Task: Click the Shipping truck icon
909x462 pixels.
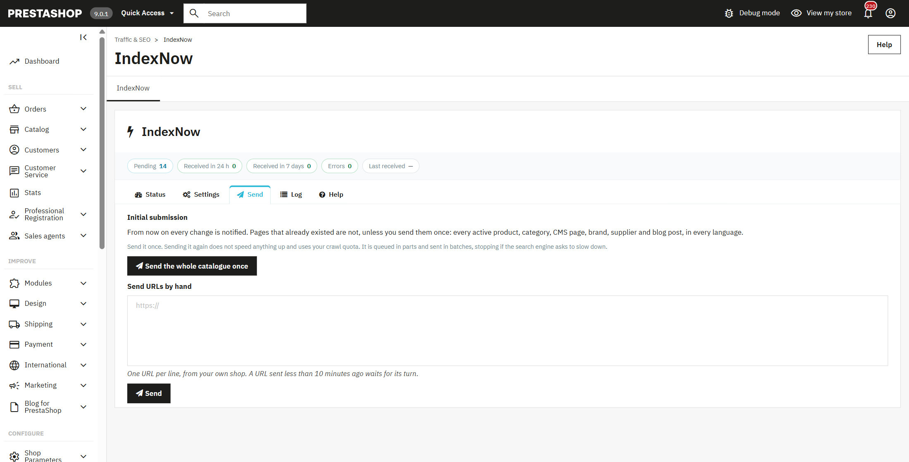Action: (x=14, y=324)
